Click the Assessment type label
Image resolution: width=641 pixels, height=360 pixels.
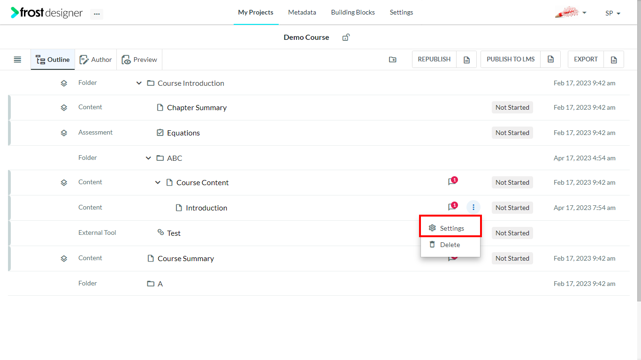95,133
